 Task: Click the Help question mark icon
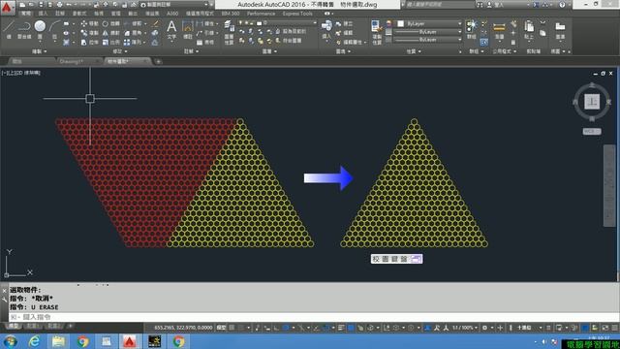point(562,4)
